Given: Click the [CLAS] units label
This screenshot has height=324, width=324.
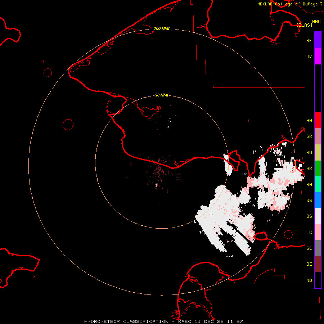Looking at the screenshot, I should [304, 25].
